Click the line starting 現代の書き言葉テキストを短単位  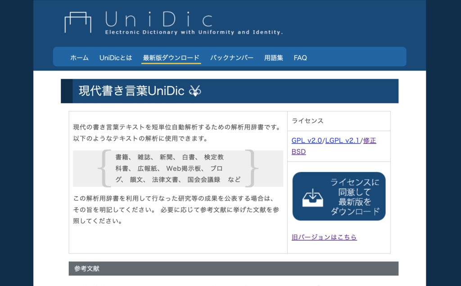coord(177,128)
